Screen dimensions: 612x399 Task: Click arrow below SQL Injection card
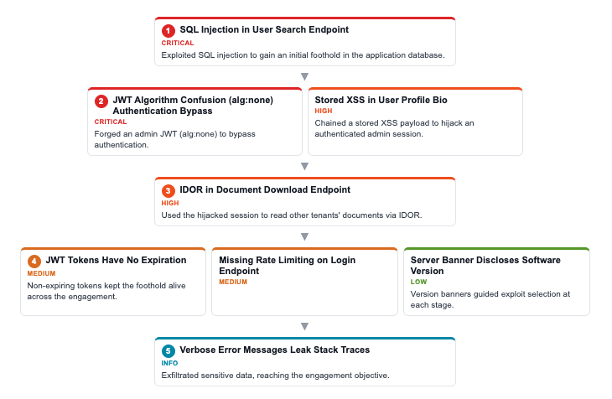[x=305, y=76]
